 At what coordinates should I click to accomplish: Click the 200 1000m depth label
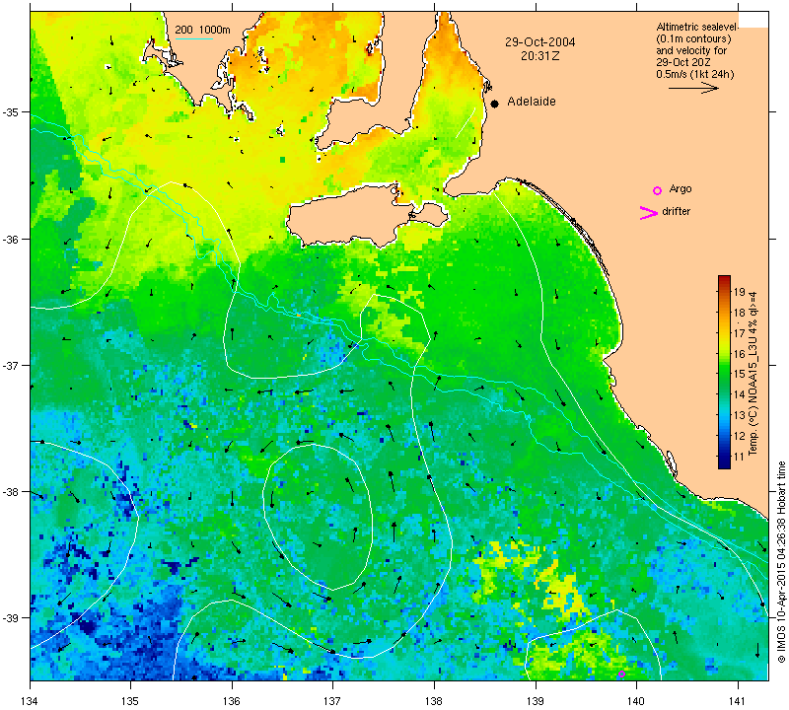tap(202, 31)
